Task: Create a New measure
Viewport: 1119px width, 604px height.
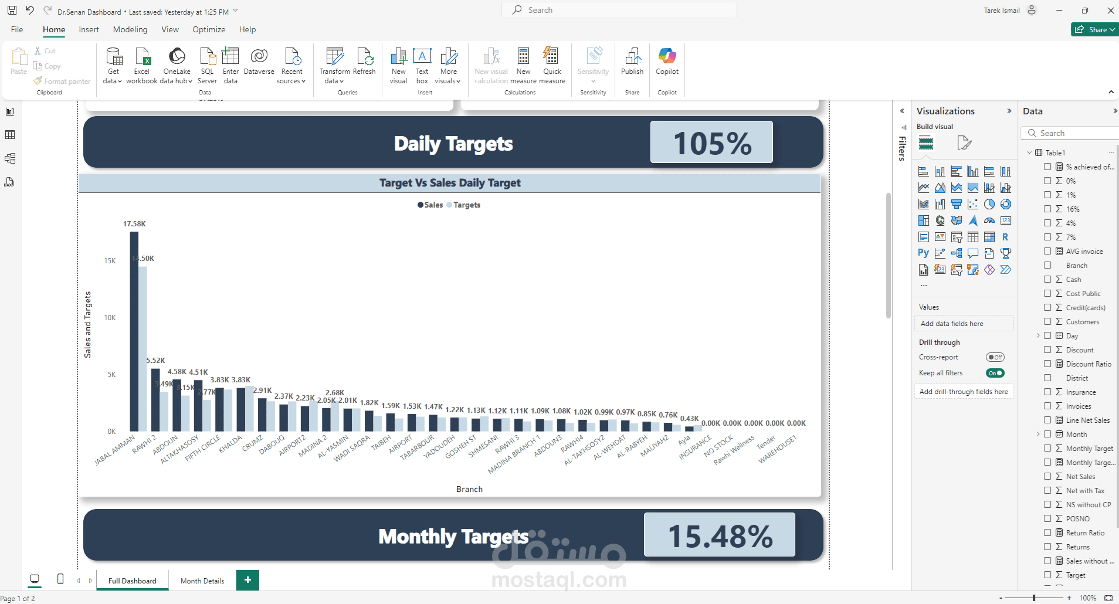Action: [x=523, y=66]
